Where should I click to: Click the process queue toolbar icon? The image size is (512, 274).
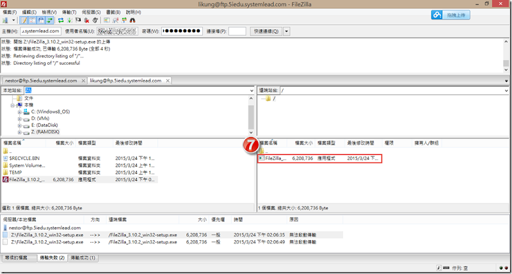pyautogui.click(x=69, y=20)
